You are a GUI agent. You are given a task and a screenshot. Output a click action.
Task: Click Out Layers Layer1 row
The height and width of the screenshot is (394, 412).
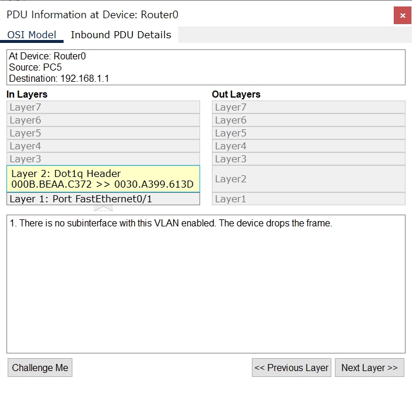(x=309, y=199)
